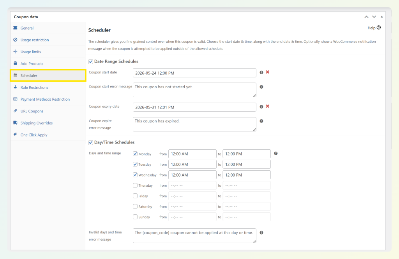399x259 pixels.
Task: Click the down chevron on Coupon data header
Action: [374, 17]
